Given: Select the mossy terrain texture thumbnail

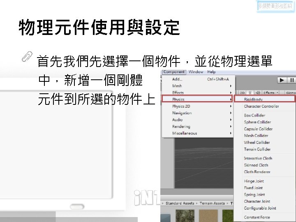Looking at the screenshot, I should coord(185,215).
